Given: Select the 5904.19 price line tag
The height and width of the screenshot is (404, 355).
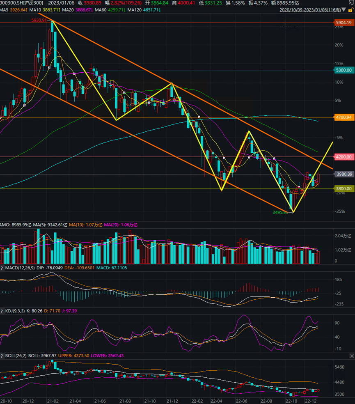Looking at the screenshot, I should (x=344, y=23).
